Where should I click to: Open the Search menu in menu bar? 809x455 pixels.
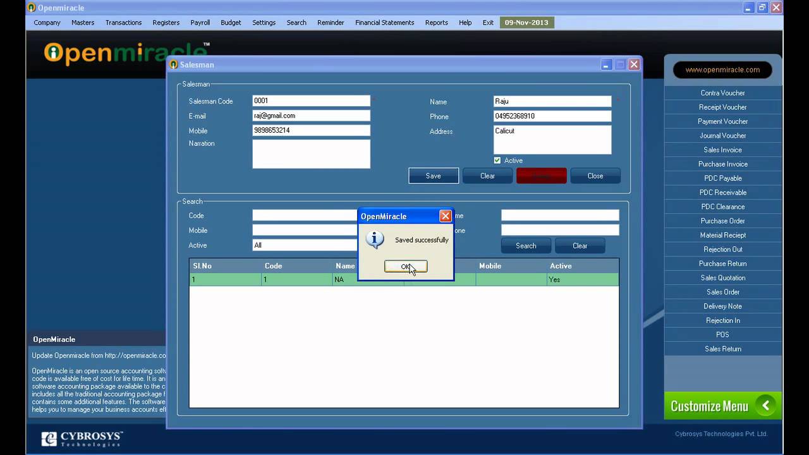tap(296, 23)
